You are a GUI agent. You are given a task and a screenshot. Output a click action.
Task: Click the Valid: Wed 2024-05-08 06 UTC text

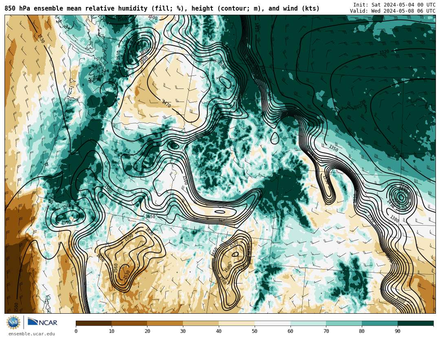[x=393, y=11]
